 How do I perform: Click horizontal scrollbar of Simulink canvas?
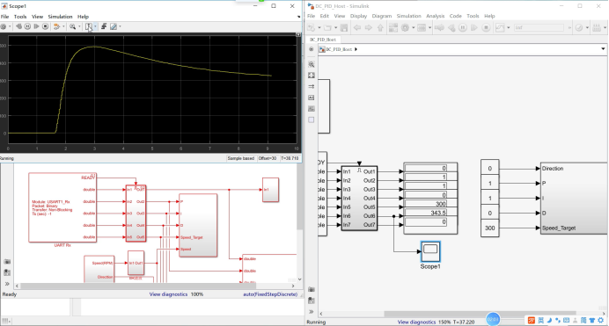pyautogui.click(x=480, y=313)
